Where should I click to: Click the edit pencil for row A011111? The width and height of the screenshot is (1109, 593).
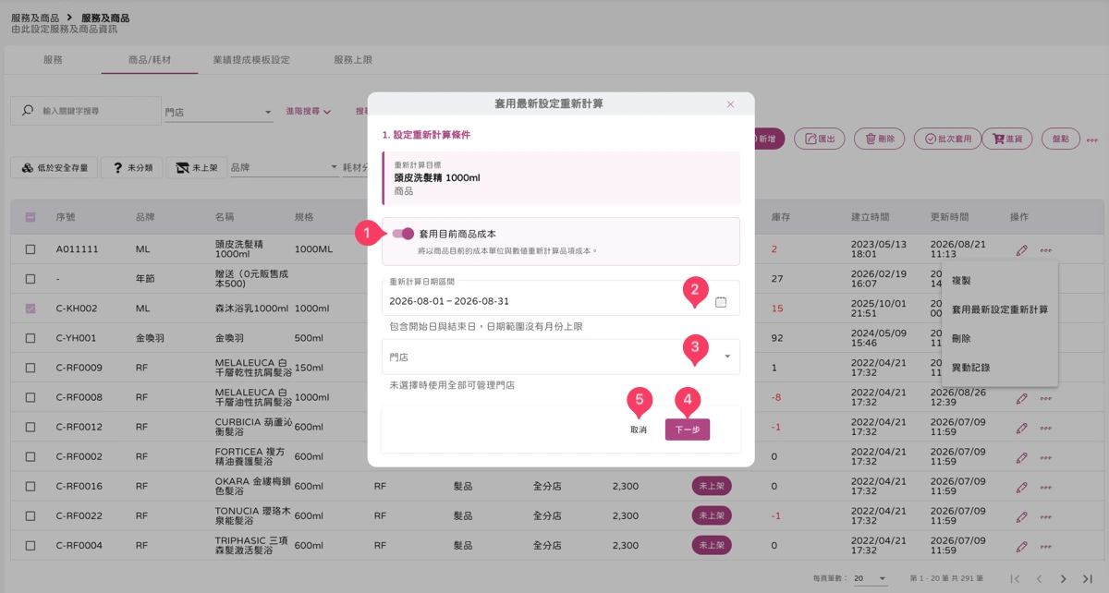click(1021, 249)
